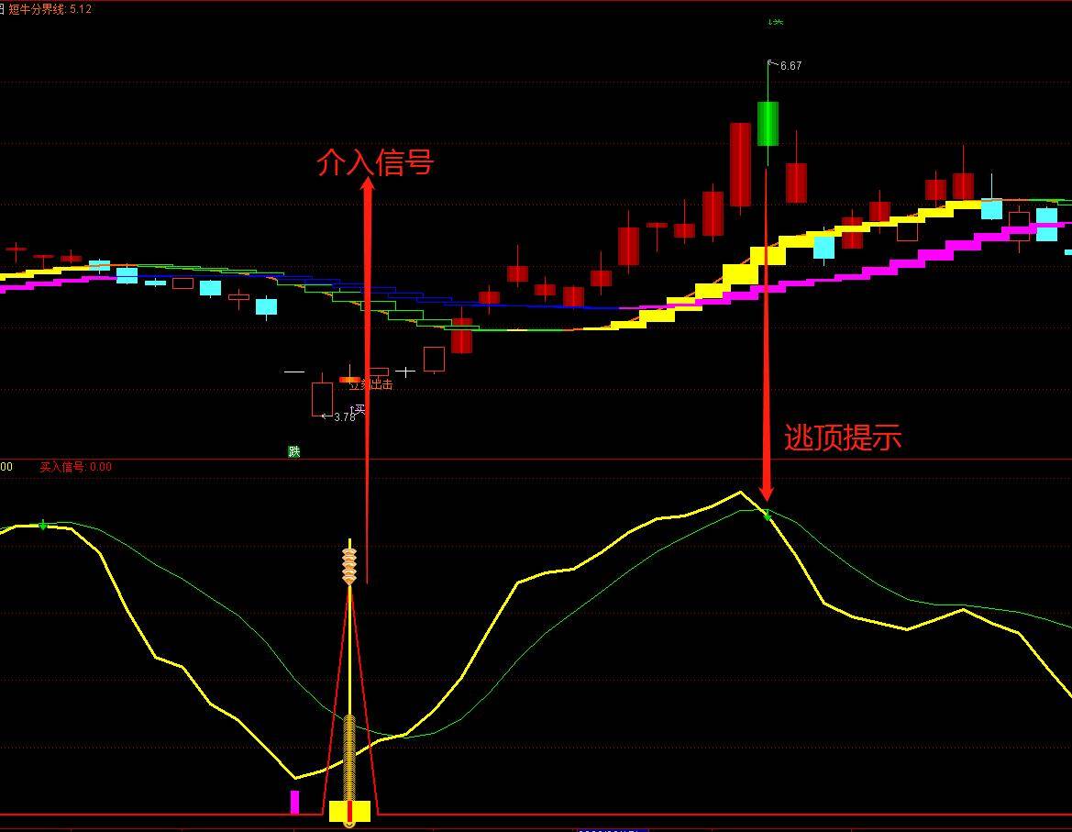Click the small orange-red candle above 立刻出击
The width and height of the screenshot is (1072, 832).
(350, 380)
